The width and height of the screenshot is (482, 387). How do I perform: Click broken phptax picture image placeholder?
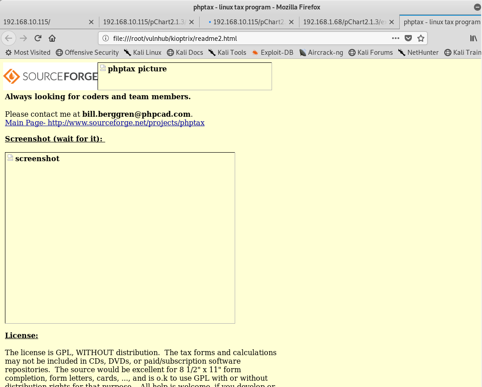[x=185, y=76]
